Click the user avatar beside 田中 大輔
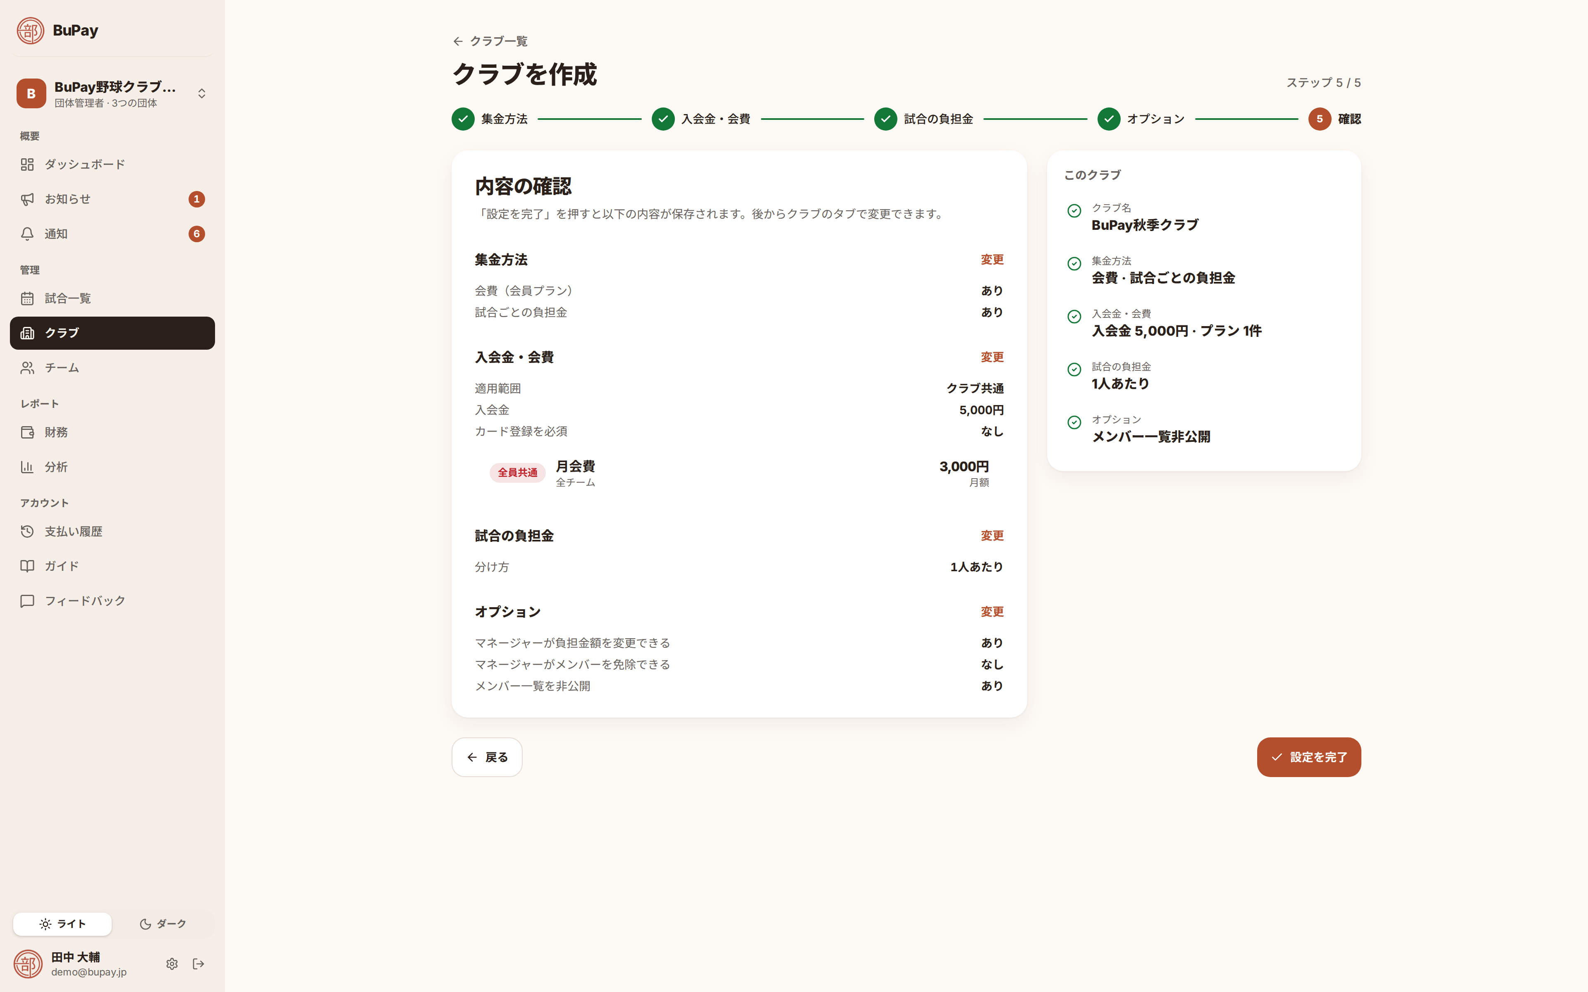 (x=28, y=964)
